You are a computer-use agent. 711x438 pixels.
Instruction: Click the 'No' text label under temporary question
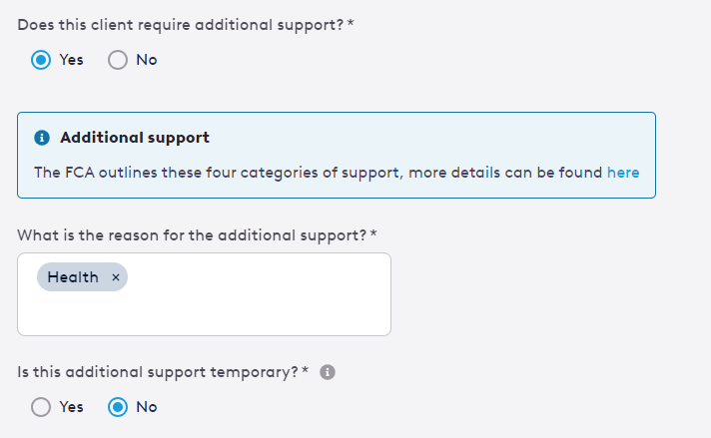(147, 407)
